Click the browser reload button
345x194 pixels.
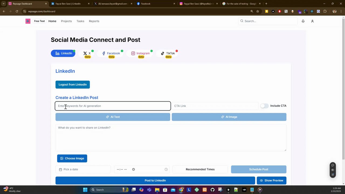[x=17, y=11]
